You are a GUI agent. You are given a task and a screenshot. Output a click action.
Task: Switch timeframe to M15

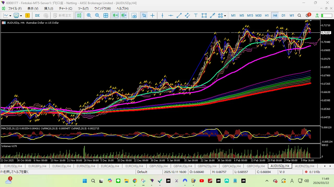pyautogui.click(x=250, y=15)
